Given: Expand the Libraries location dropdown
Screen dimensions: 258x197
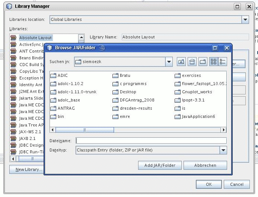Looking at the screenshot, I should point(245,19).
